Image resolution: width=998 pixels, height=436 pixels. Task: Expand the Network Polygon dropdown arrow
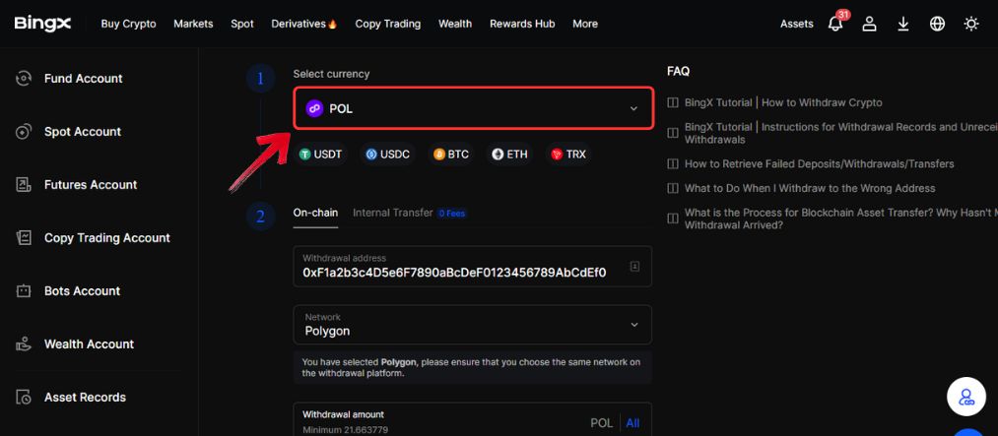(x=633, y=325)
